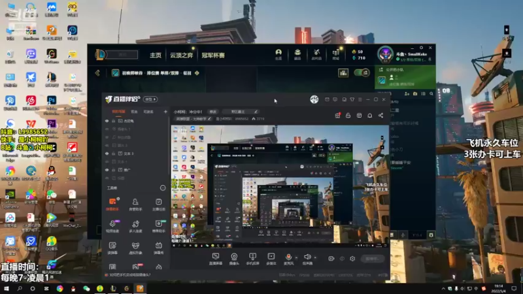Screen dimensions: 523x294
Task: Toggle visibility of the fourth scene layer
Action: (107, 145)
